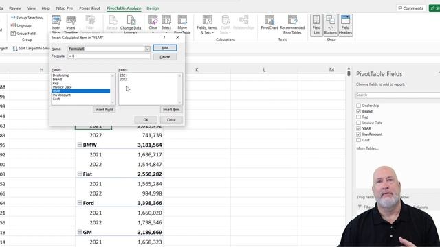Select Cost in dialog Fields list
The height and width of the screenshot is (247, 440).
tap(56, 99)
